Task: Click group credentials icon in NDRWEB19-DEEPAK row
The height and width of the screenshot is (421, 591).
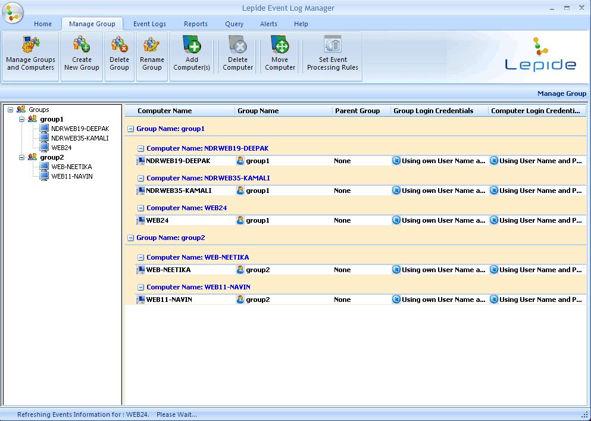Action: click(396, 161)
